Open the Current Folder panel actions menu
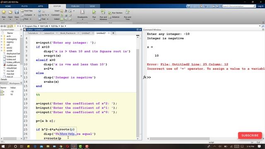Screen dimensions: 265x149 [x=21, y=29]
